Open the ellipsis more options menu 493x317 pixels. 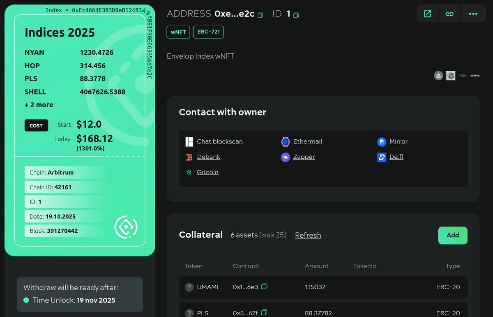click(473, 13)
